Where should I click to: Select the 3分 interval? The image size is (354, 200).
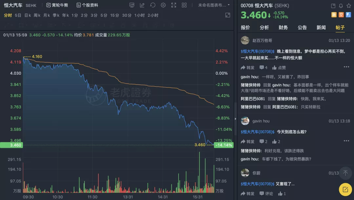click(x=94, y=15)
